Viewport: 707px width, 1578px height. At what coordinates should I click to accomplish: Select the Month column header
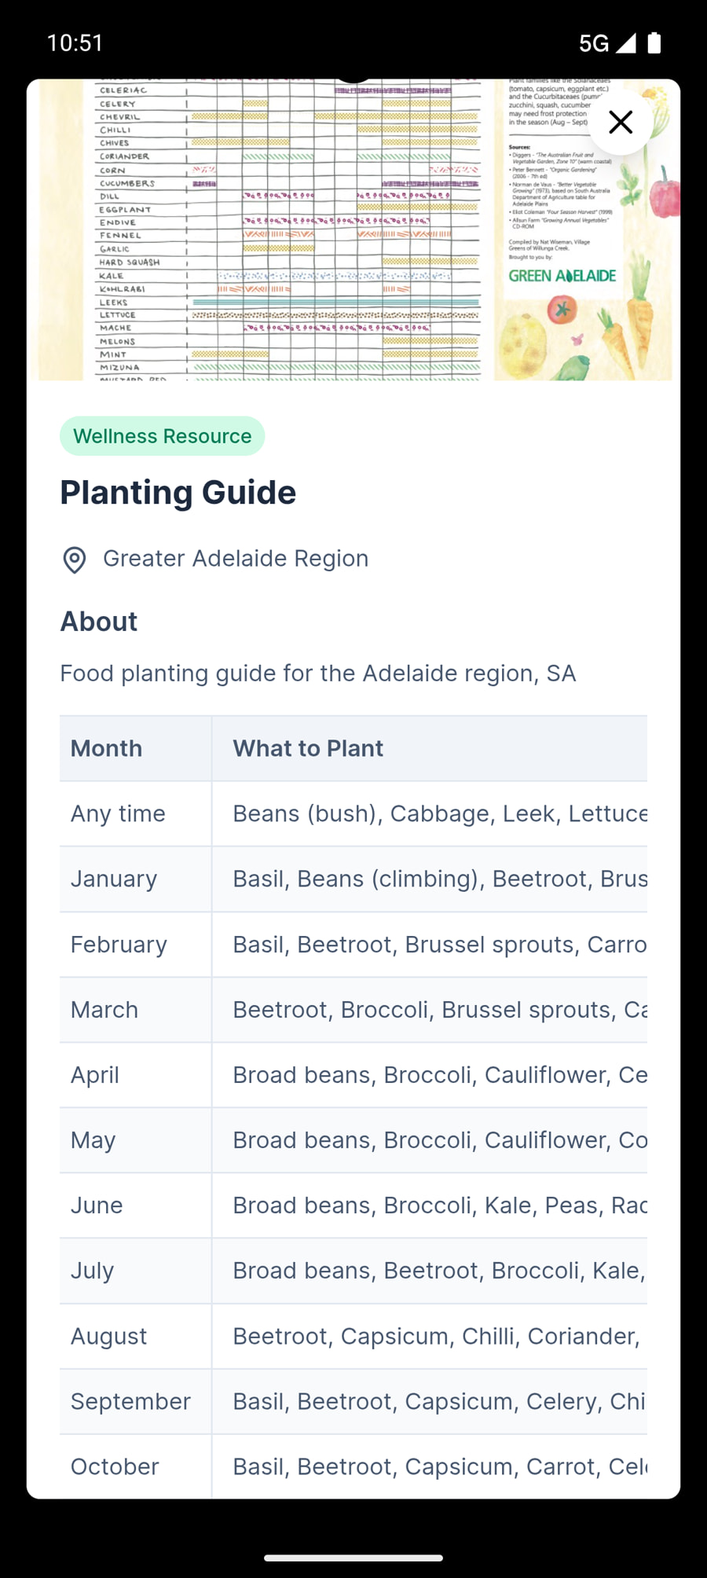click(107, 748)
